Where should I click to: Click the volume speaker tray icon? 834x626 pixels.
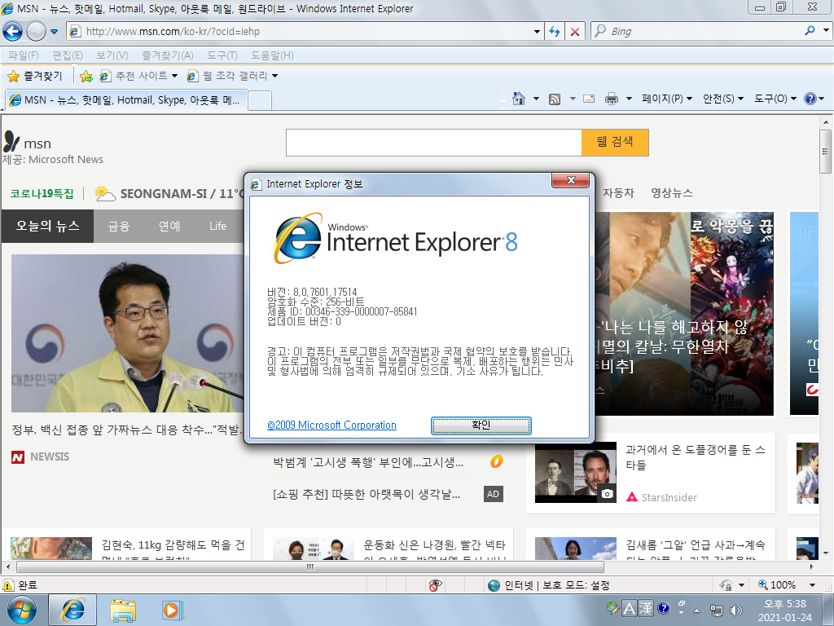point(736,610)
